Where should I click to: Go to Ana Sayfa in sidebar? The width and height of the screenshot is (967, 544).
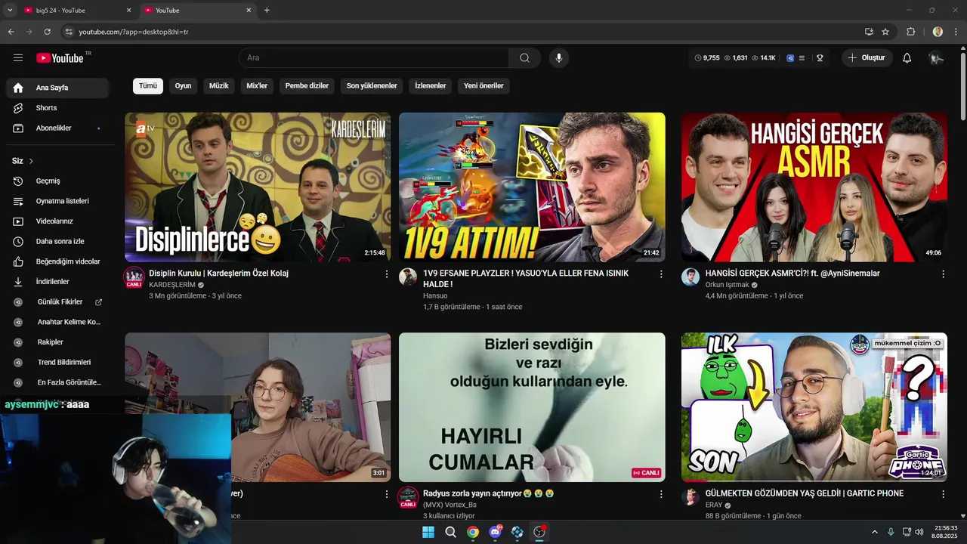point(57,88)
